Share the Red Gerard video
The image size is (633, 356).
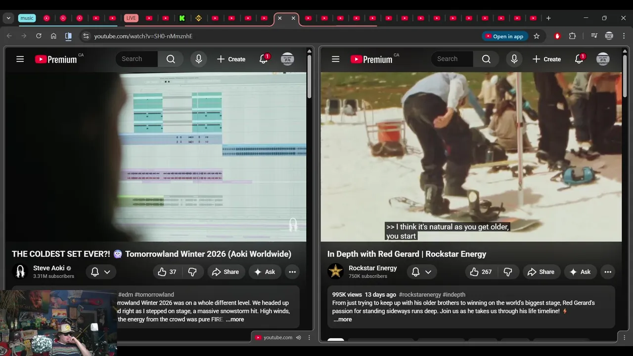(x=541, y=272)
